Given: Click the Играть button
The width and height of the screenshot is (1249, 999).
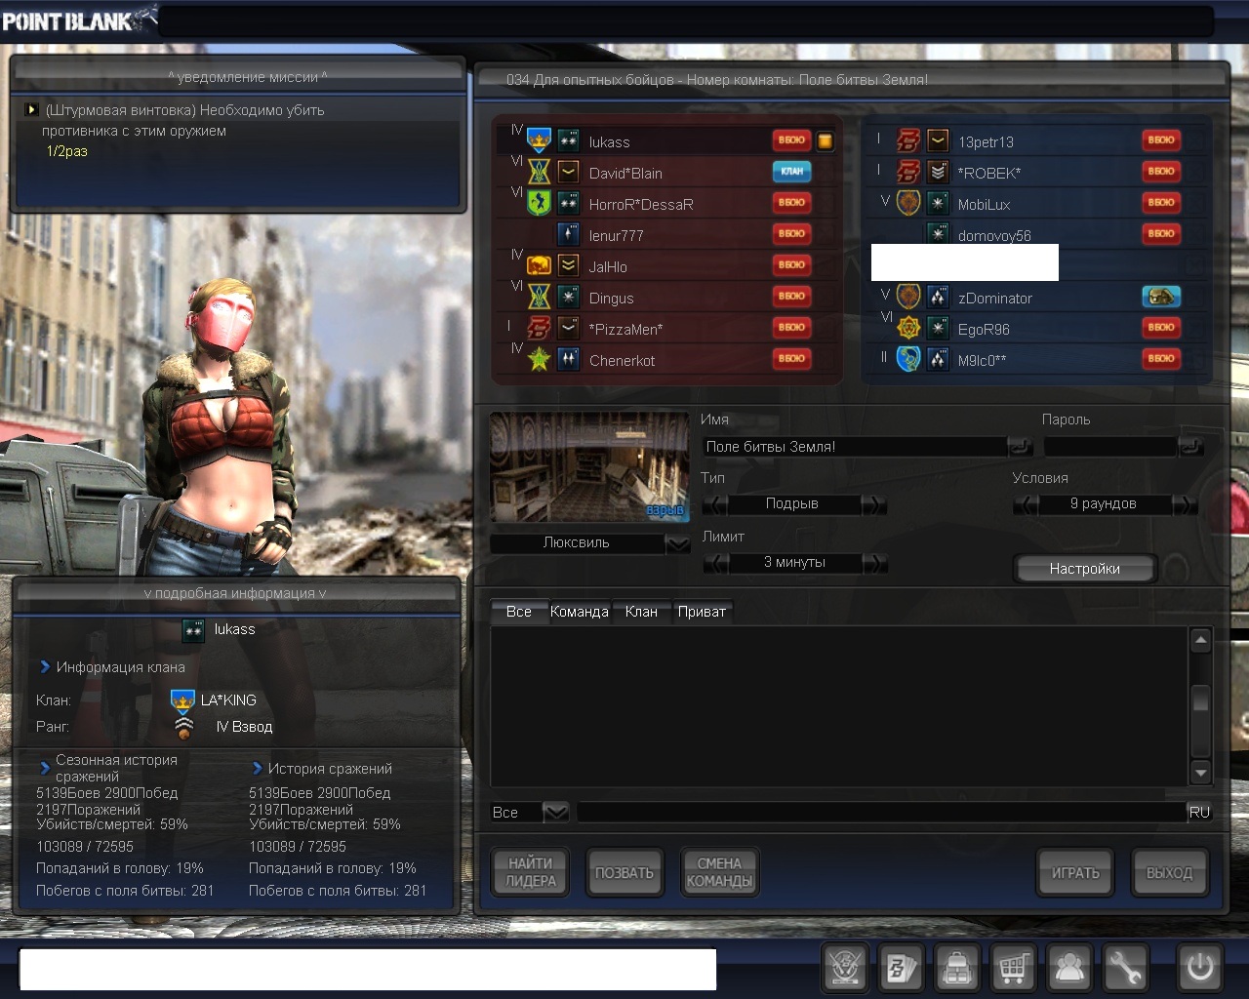Looking at the screenshot, I should (1075, 872).
